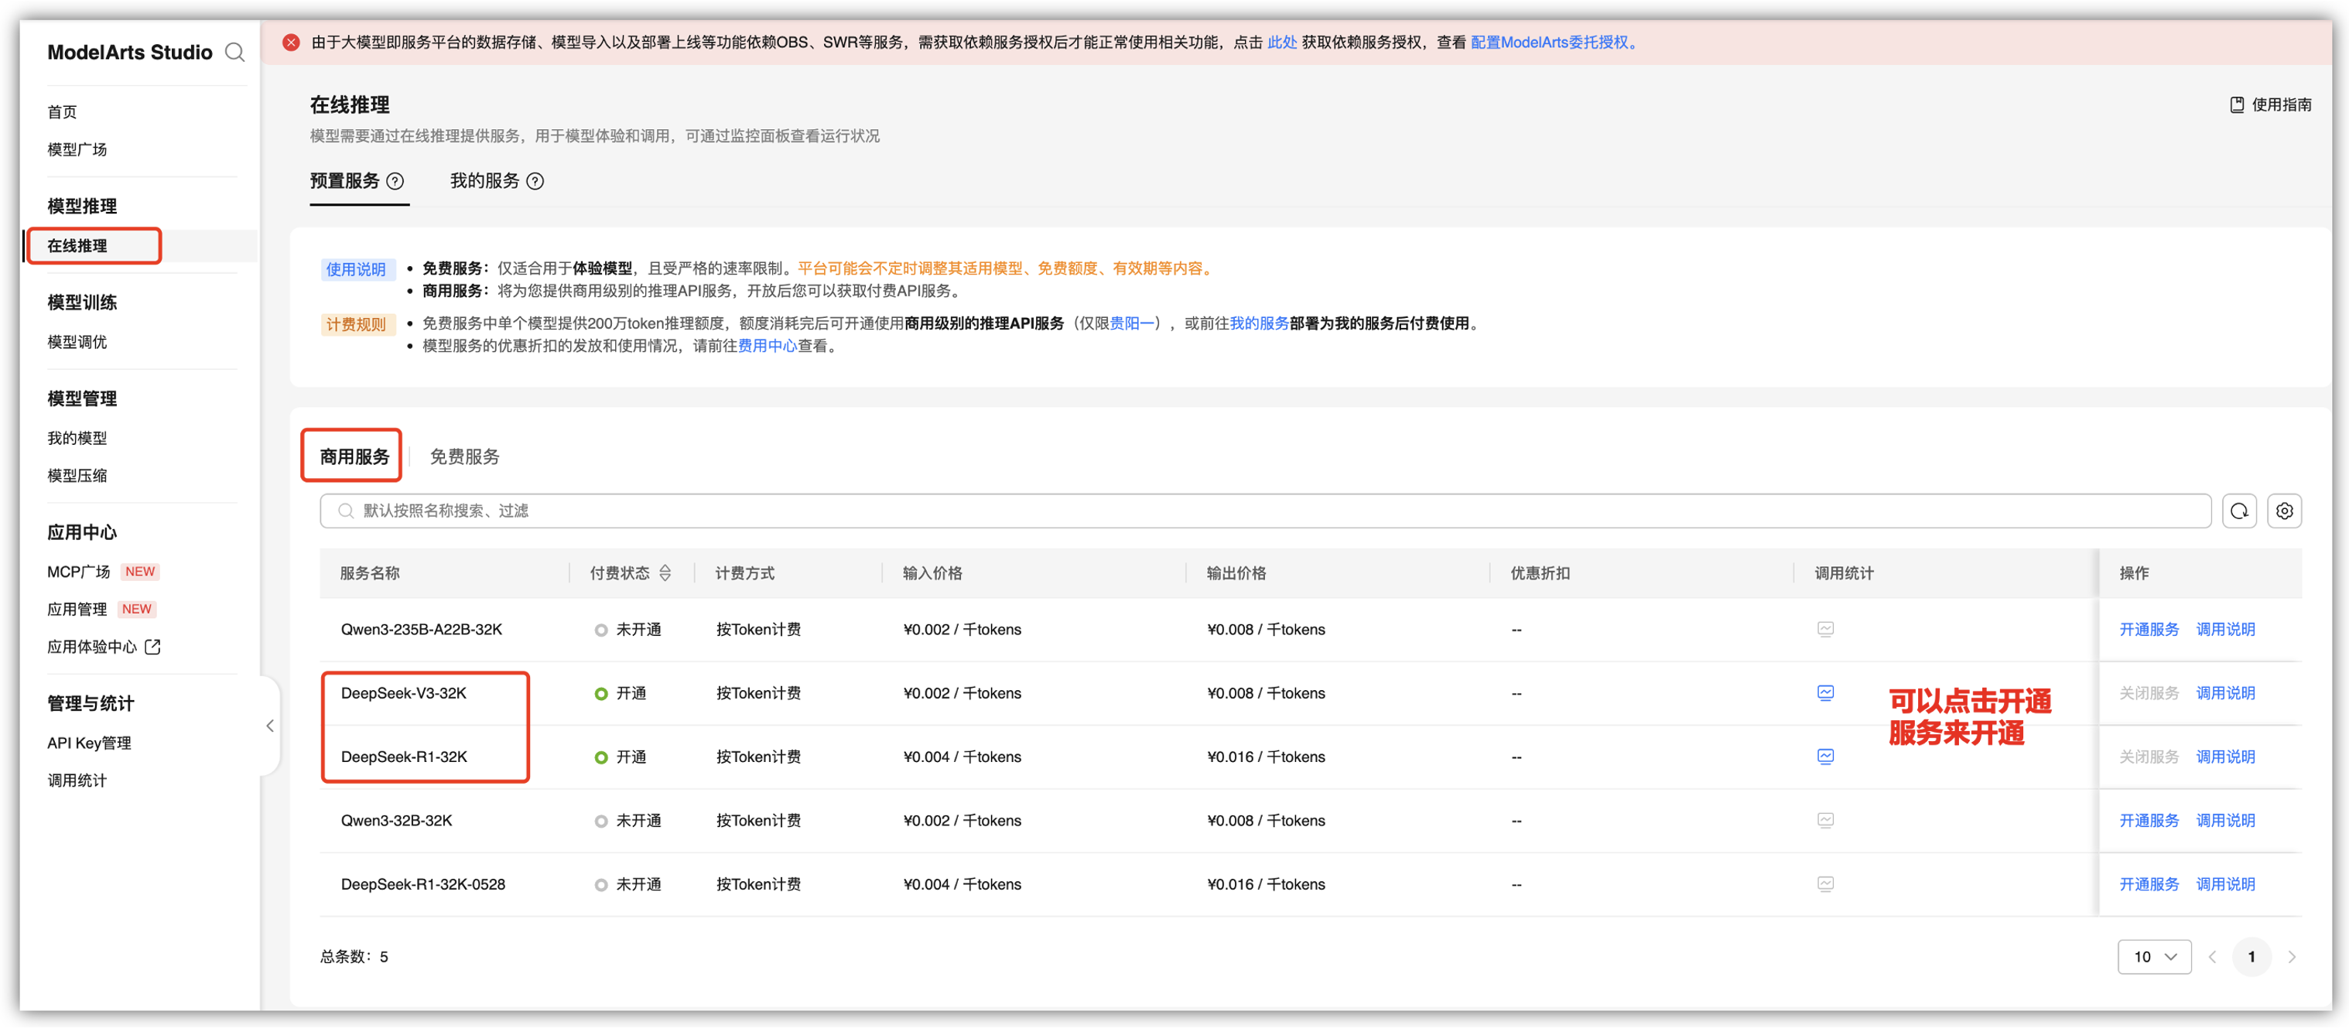The image size is (2349, 1032).
Task: Open external link icon beside 应用体验中心
Action: coord(153,648)
